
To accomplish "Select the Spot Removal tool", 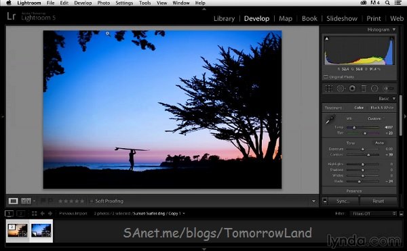I will click(x=341, y=89).
